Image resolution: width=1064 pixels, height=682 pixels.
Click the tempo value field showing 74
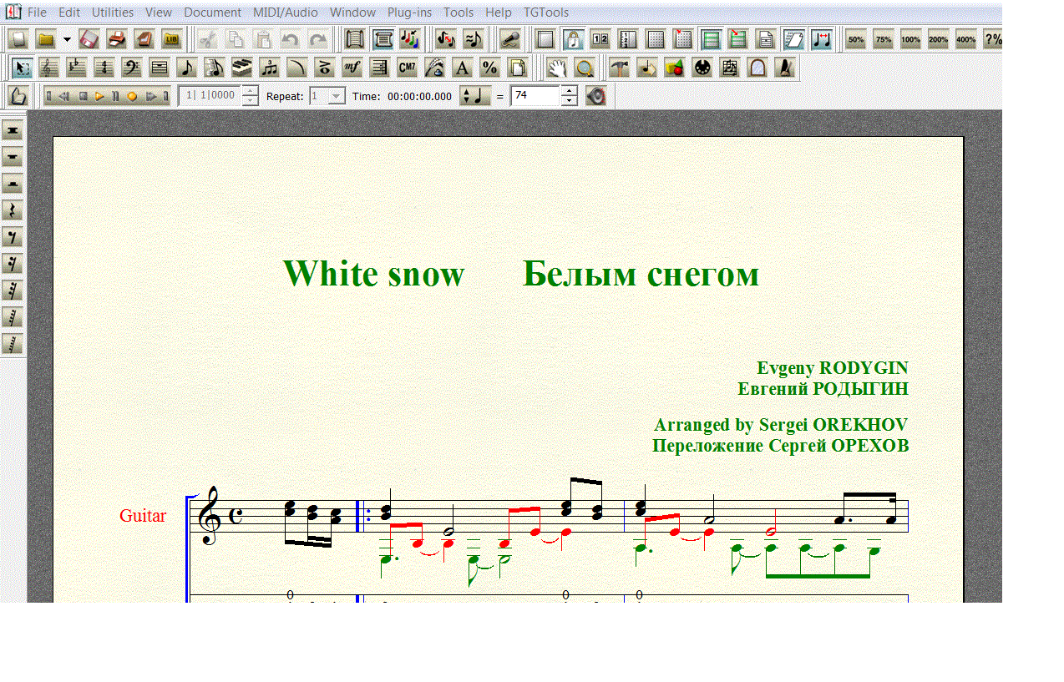[x=535, y=96]
